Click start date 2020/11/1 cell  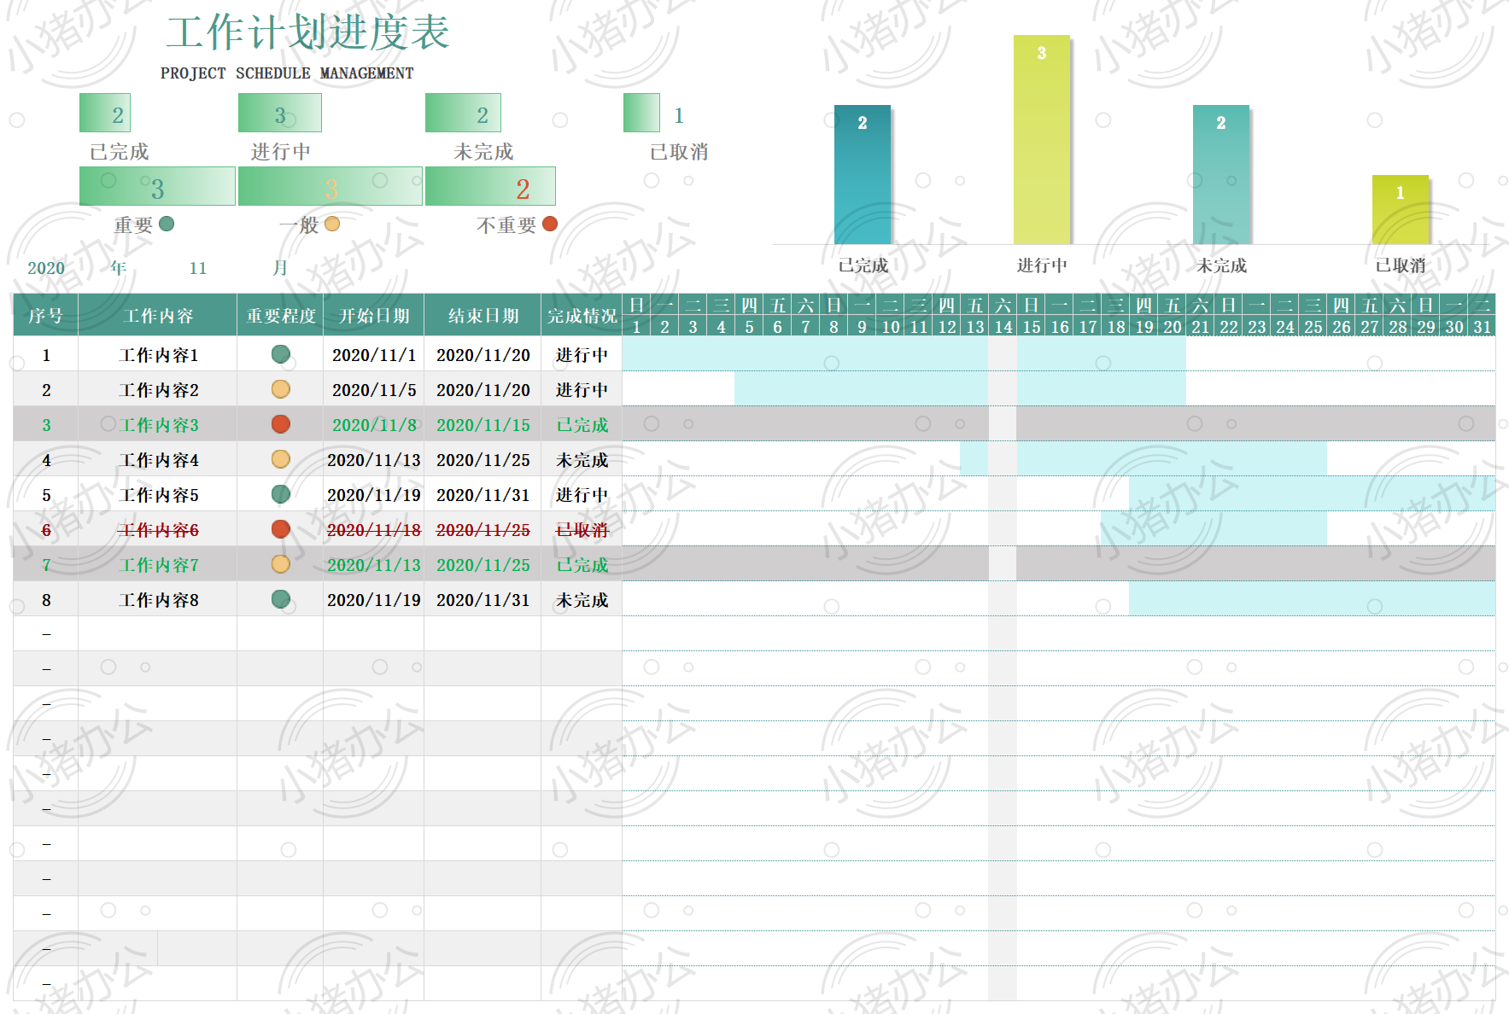pos(373,354)
